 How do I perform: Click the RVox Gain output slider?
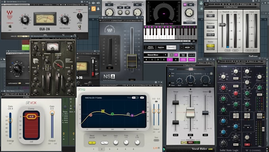coord(52,113)
